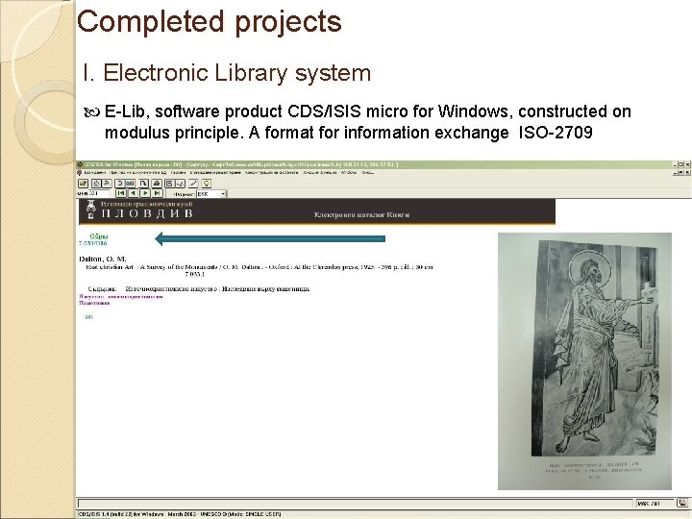This screenshot has height=519, width=692.
Task: Click the toolbar icon right of the open folder
Action: [x=96, y=184]
